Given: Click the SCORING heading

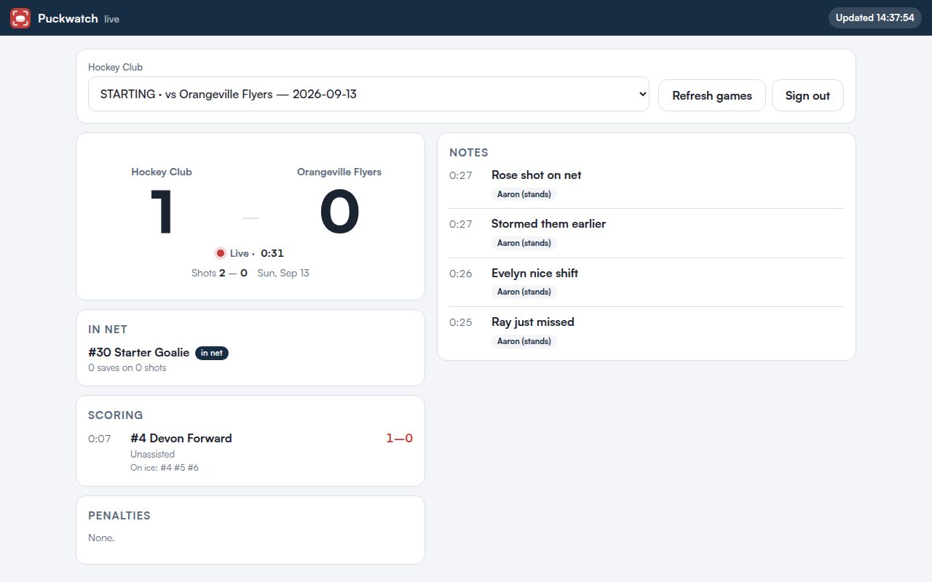Looking at the screenshot, I should click(116, 415).
